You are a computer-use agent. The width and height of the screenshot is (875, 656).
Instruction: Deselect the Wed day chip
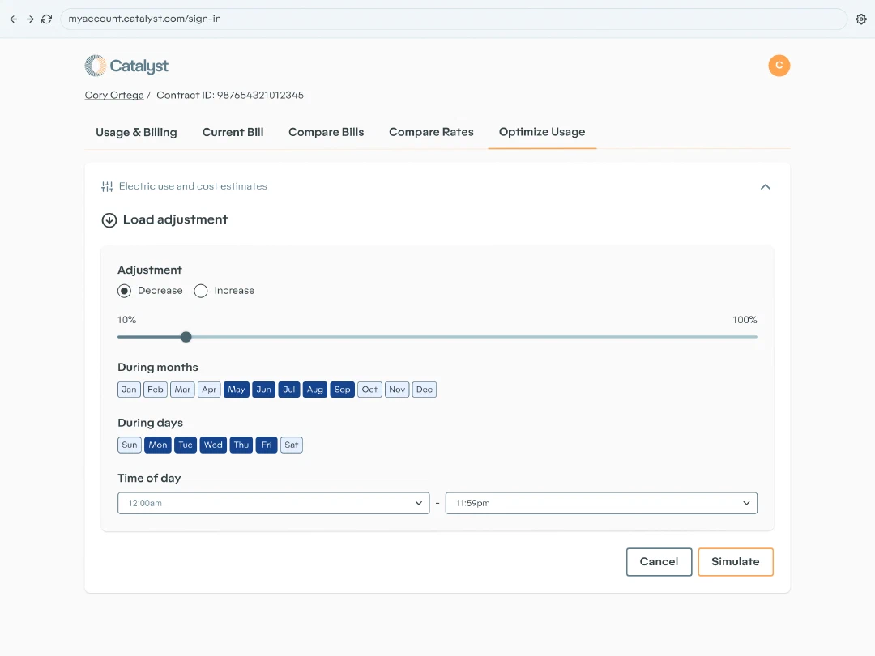[x=213, y=445]
